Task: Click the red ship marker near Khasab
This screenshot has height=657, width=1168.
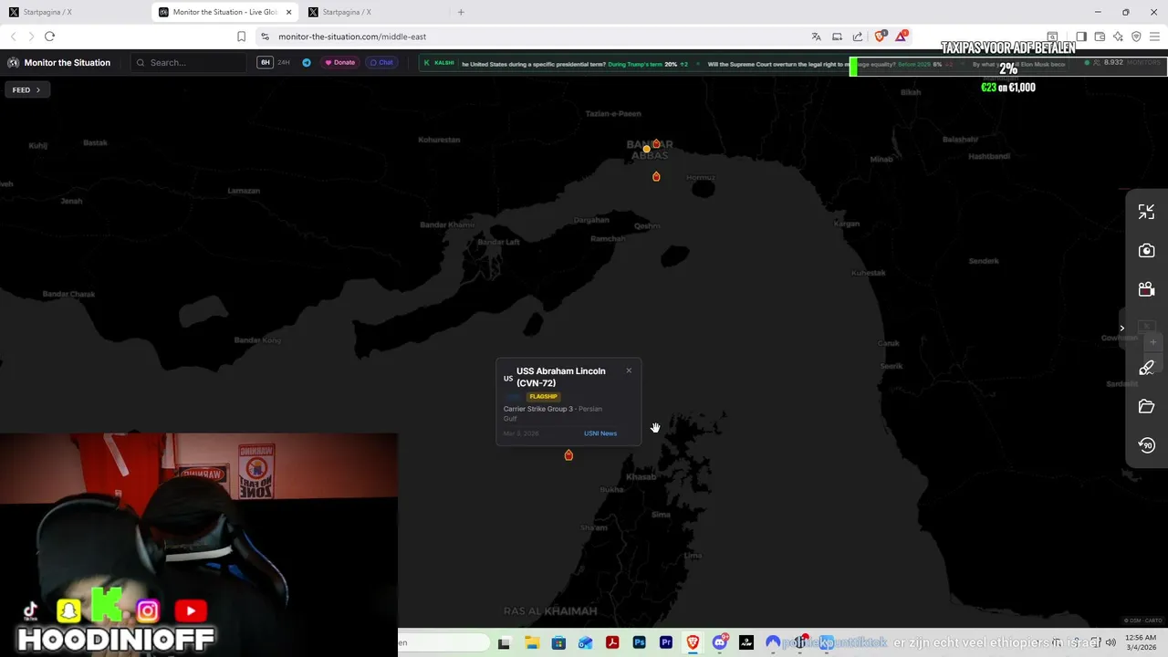Action: [568, 454]
